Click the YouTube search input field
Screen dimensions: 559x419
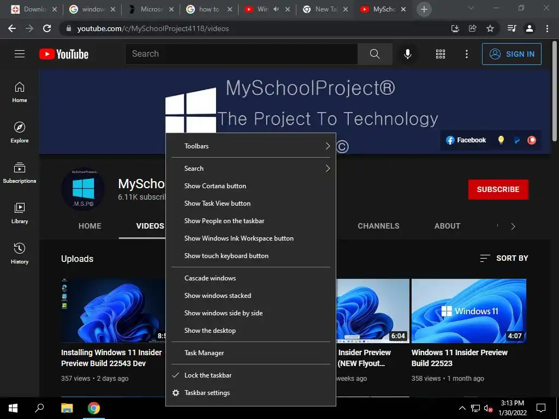click(x=241, y=54)
